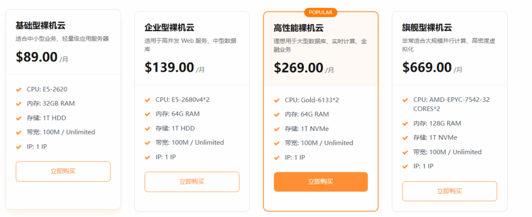The height and width of the screenshot is (217, 532).
Task: Open the 企业型裸机云 plan heading
Action: pos(169,28)
